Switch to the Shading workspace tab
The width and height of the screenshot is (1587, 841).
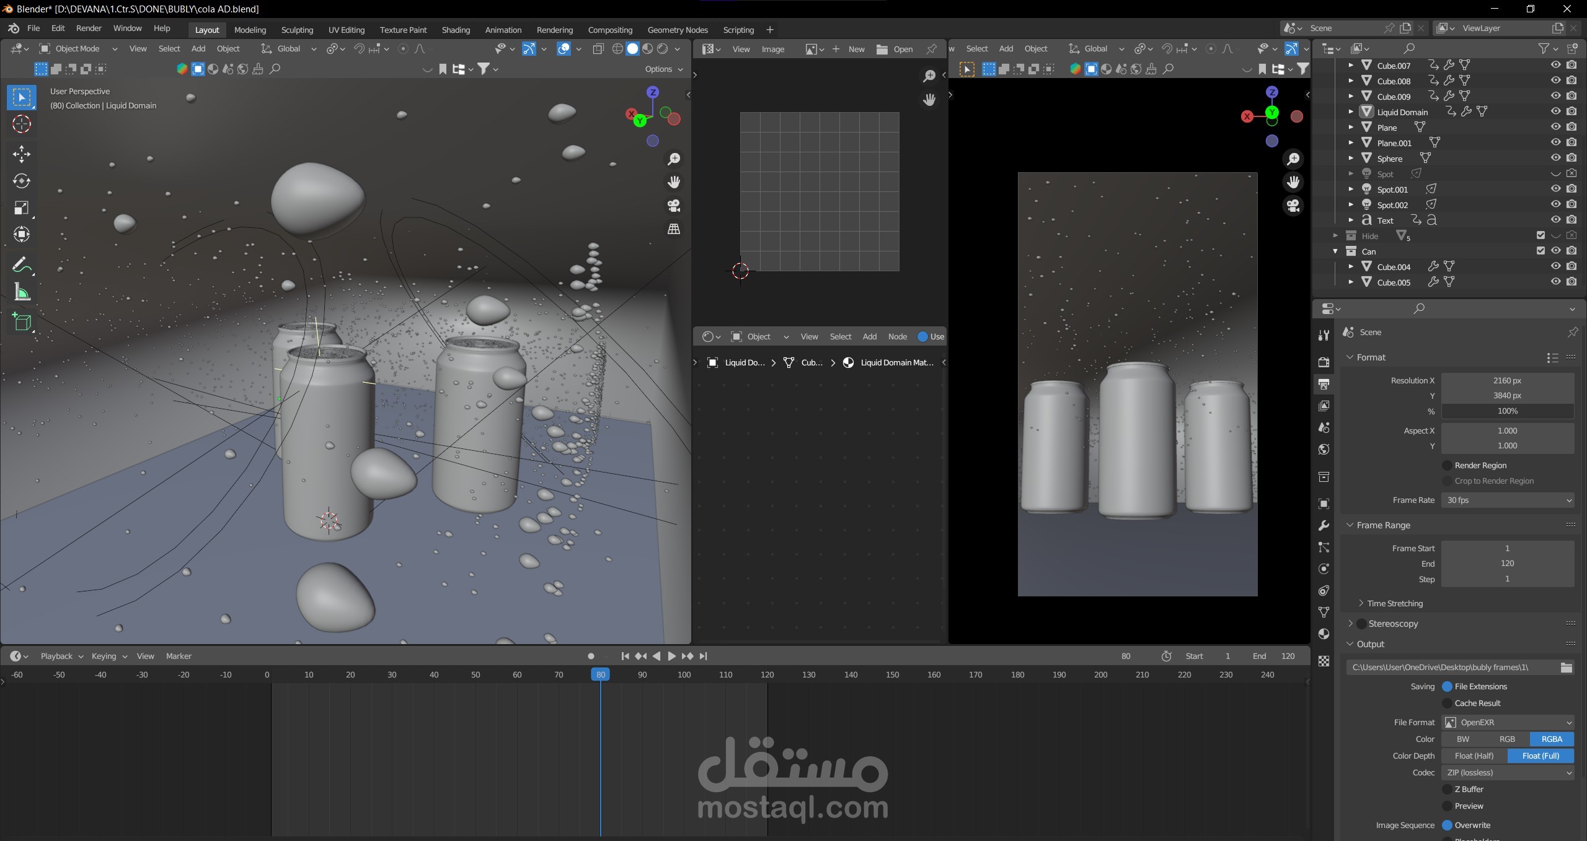[456, 30]
